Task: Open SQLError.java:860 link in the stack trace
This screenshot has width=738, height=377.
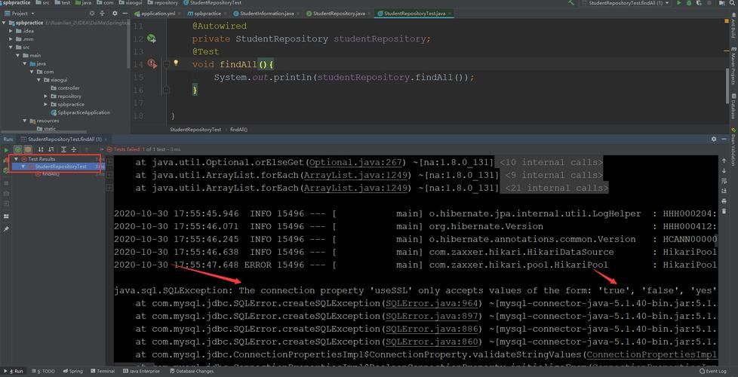Action: pos(432,342)
